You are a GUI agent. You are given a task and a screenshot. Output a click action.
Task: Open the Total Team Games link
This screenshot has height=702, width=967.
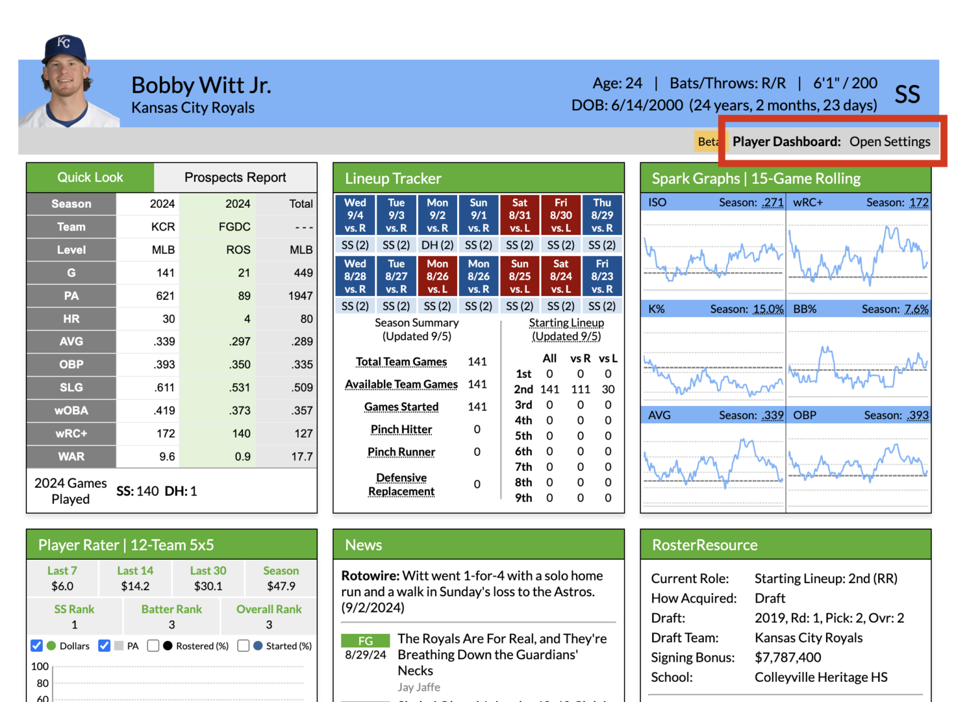pos(401,361)
